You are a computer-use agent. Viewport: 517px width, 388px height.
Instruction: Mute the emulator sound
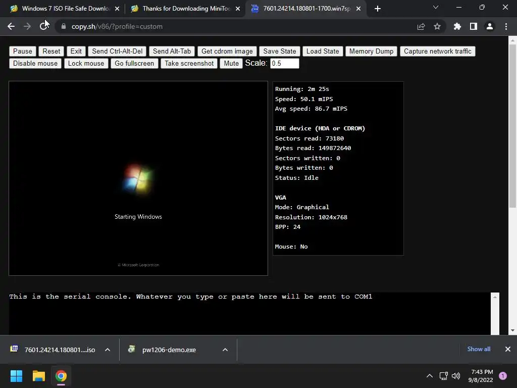click(x=231, y=63)
